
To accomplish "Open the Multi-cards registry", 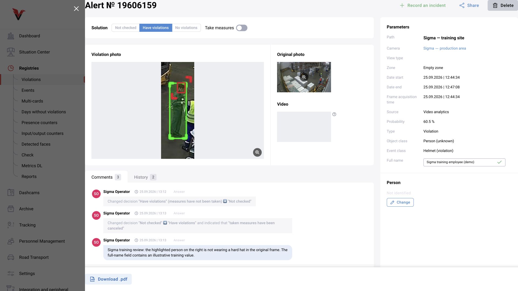I will 32,101.
